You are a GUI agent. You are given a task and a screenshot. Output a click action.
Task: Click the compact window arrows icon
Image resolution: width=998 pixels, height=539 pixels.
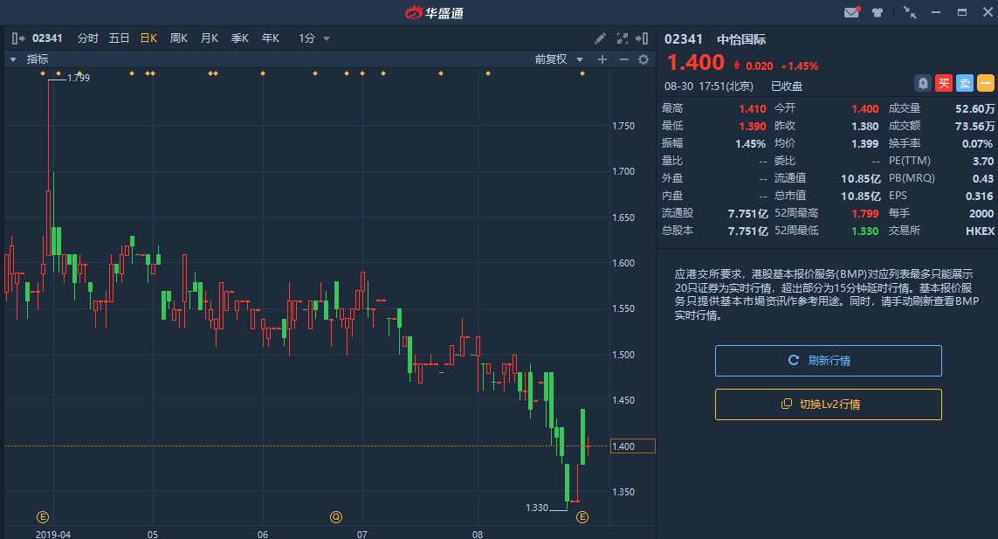[x=910, y=12]
